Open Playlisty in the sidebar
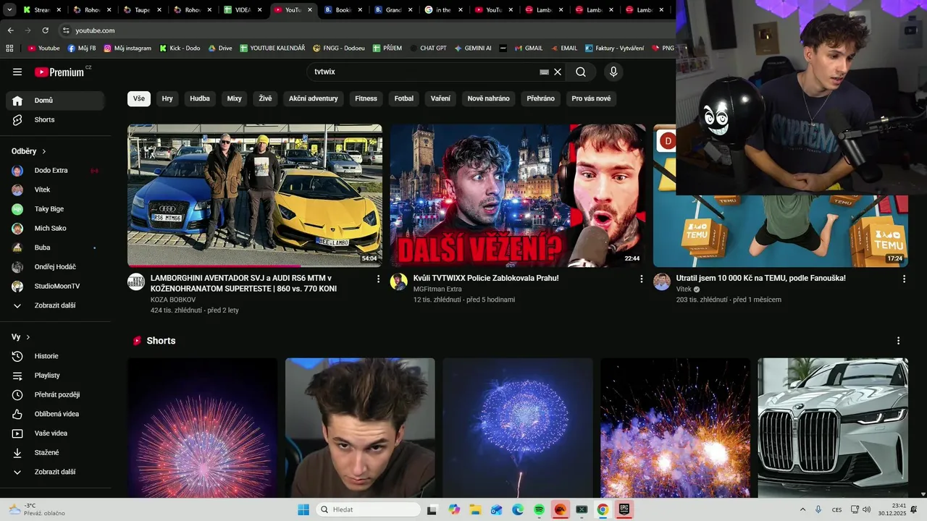 [55, 376]
